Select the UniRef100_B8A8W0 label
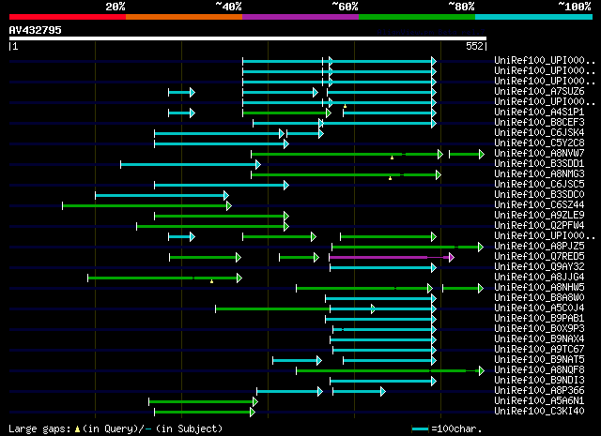The height and width of the screenshot is (436, 601). click(539, 298)
